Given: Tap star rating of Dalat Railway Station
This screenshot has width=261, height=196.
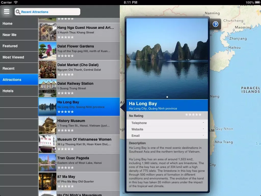Looking at the screenshot, I should (66, 93).
